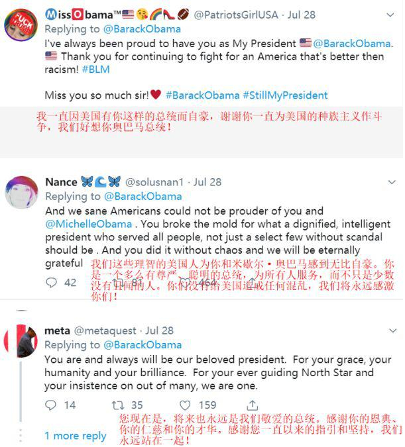Open MissObama's profile picture
405x447 pixels.
(21, 26)
